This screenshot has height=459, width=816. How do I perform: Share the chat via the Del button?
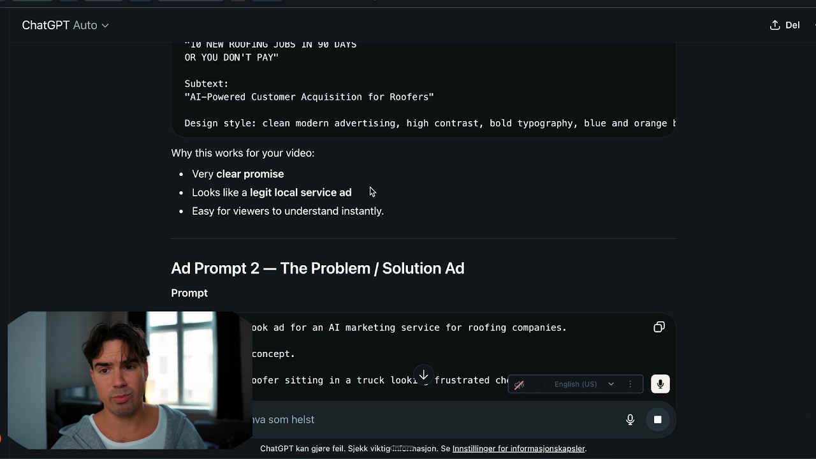(785, 25)
